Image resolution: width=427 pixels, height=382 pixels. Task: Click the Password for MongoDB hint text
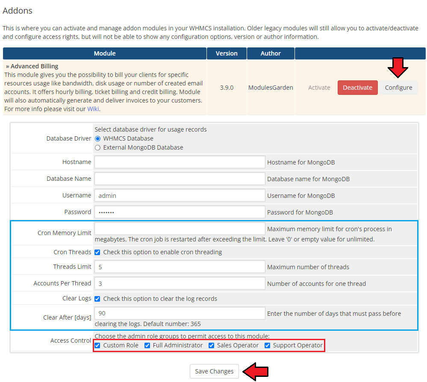[x=300, y=212]
